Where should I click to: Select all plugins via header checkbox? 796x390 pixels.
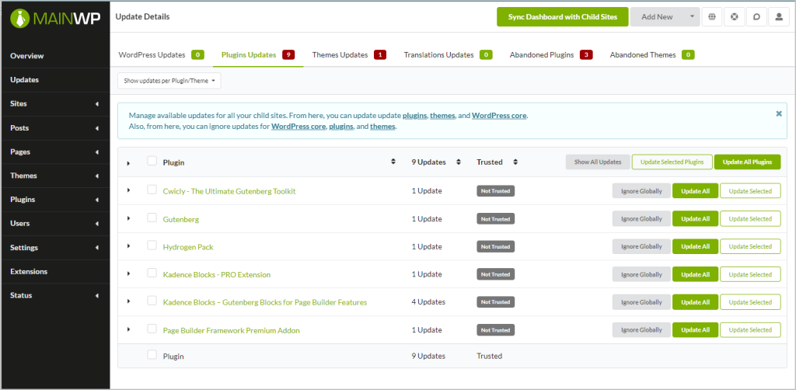click(x=152, y=162)
